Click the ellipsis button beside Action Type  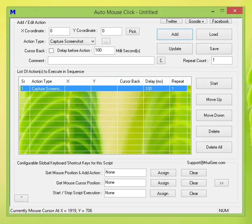(x=106, y=41)
